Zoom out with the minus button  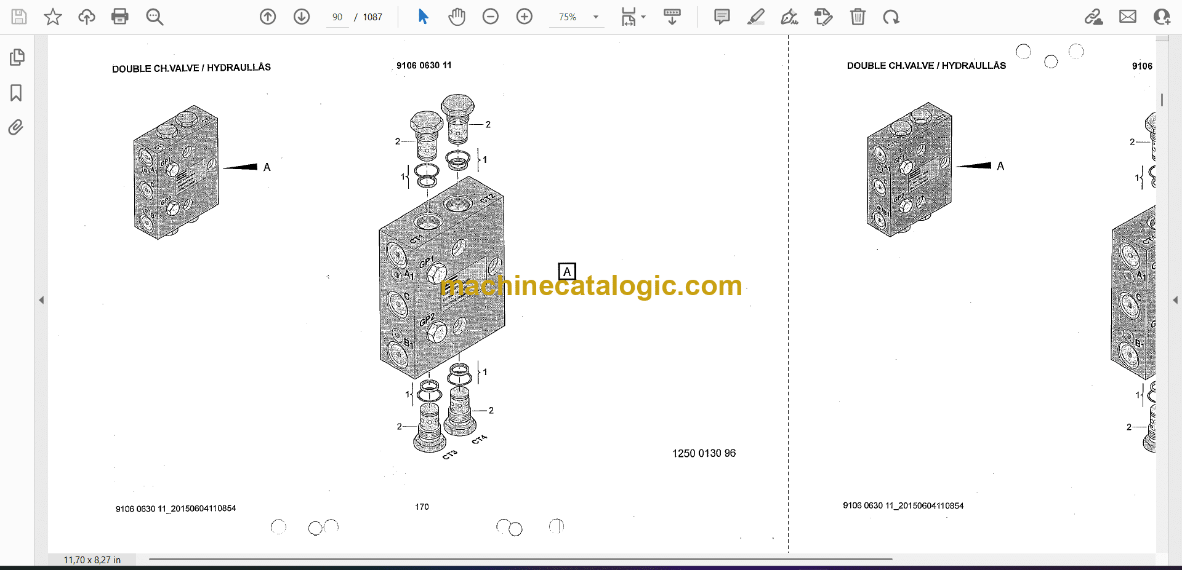(491, 17)
